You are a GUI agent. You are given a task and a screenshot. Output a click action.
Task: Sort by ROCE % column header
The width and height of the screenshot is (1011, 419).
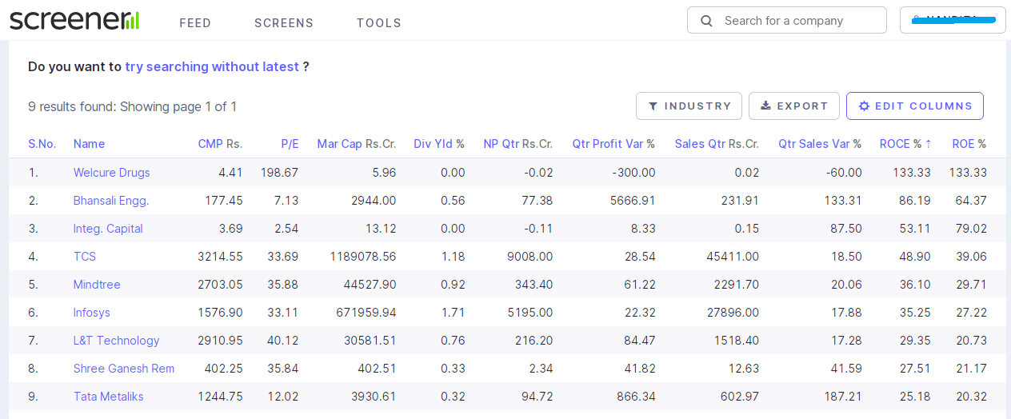[905, 144]
